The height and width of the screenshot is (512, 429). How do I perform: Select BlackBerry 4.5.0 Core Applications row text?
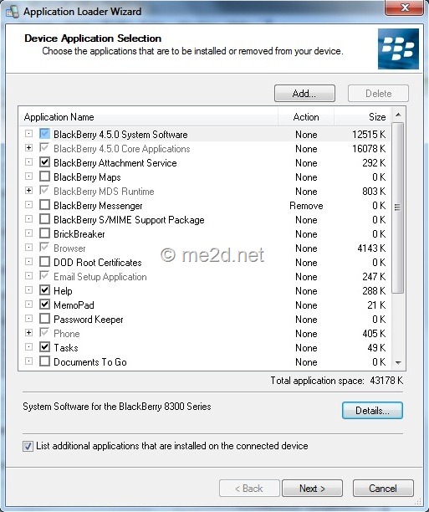coord(122,149)
